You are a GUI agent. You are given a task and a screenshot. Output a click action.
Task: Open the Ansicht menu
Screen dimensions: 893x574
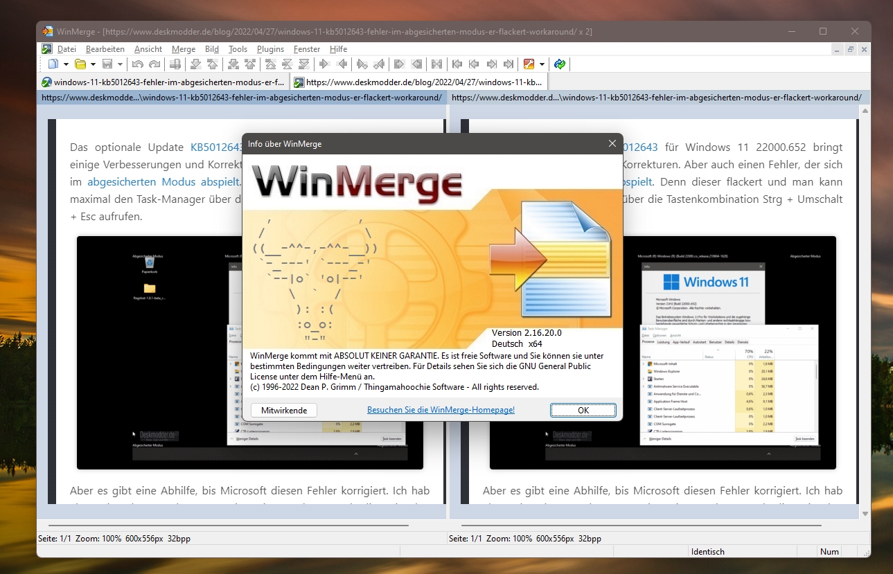point(148,49)
